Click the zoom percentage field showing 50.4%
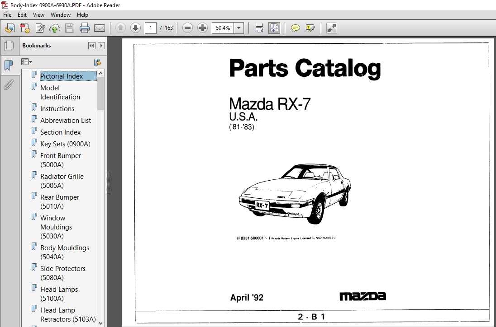 pyautogui.click(x=223, y=28)
